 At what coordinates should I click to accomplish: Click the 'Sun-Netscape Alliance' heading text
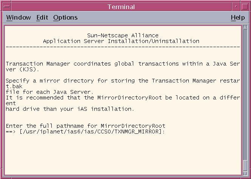(123, 35)
